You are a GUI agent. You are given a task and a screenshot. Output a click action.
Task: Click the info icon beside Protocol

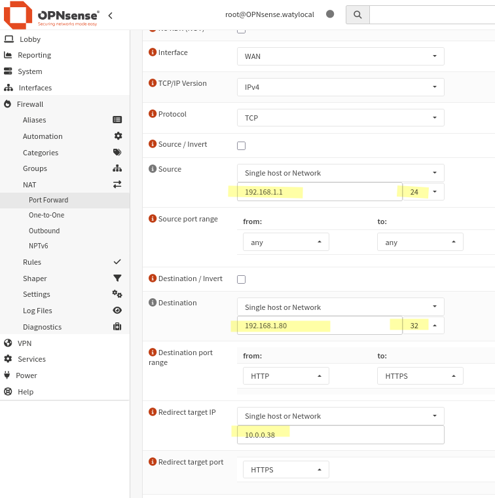point(153,114)
